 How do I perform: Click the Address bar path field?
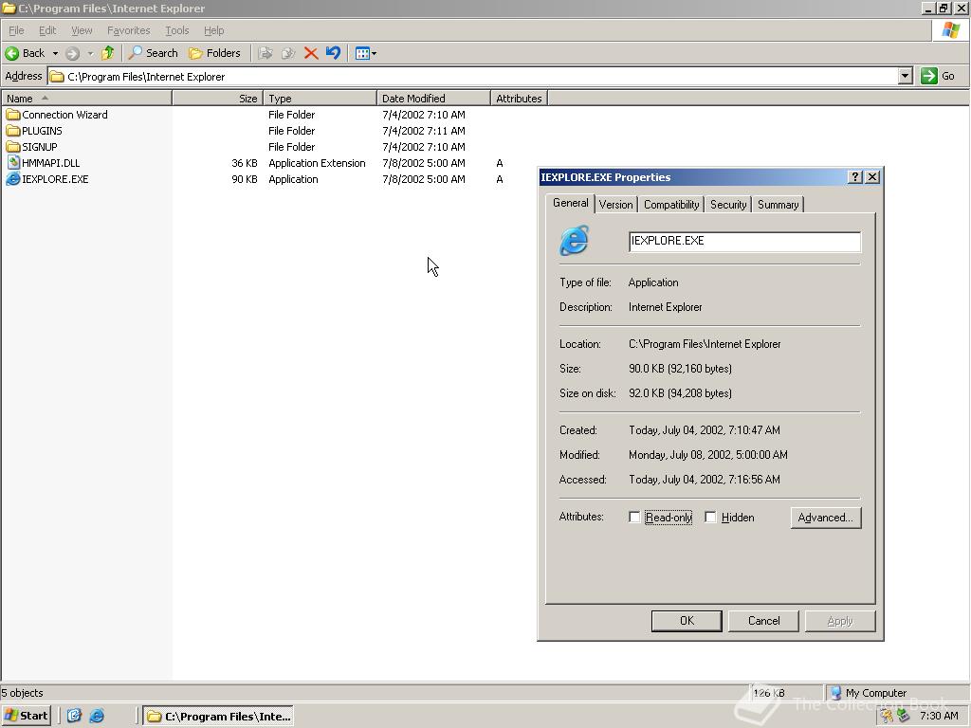(474, 77)
